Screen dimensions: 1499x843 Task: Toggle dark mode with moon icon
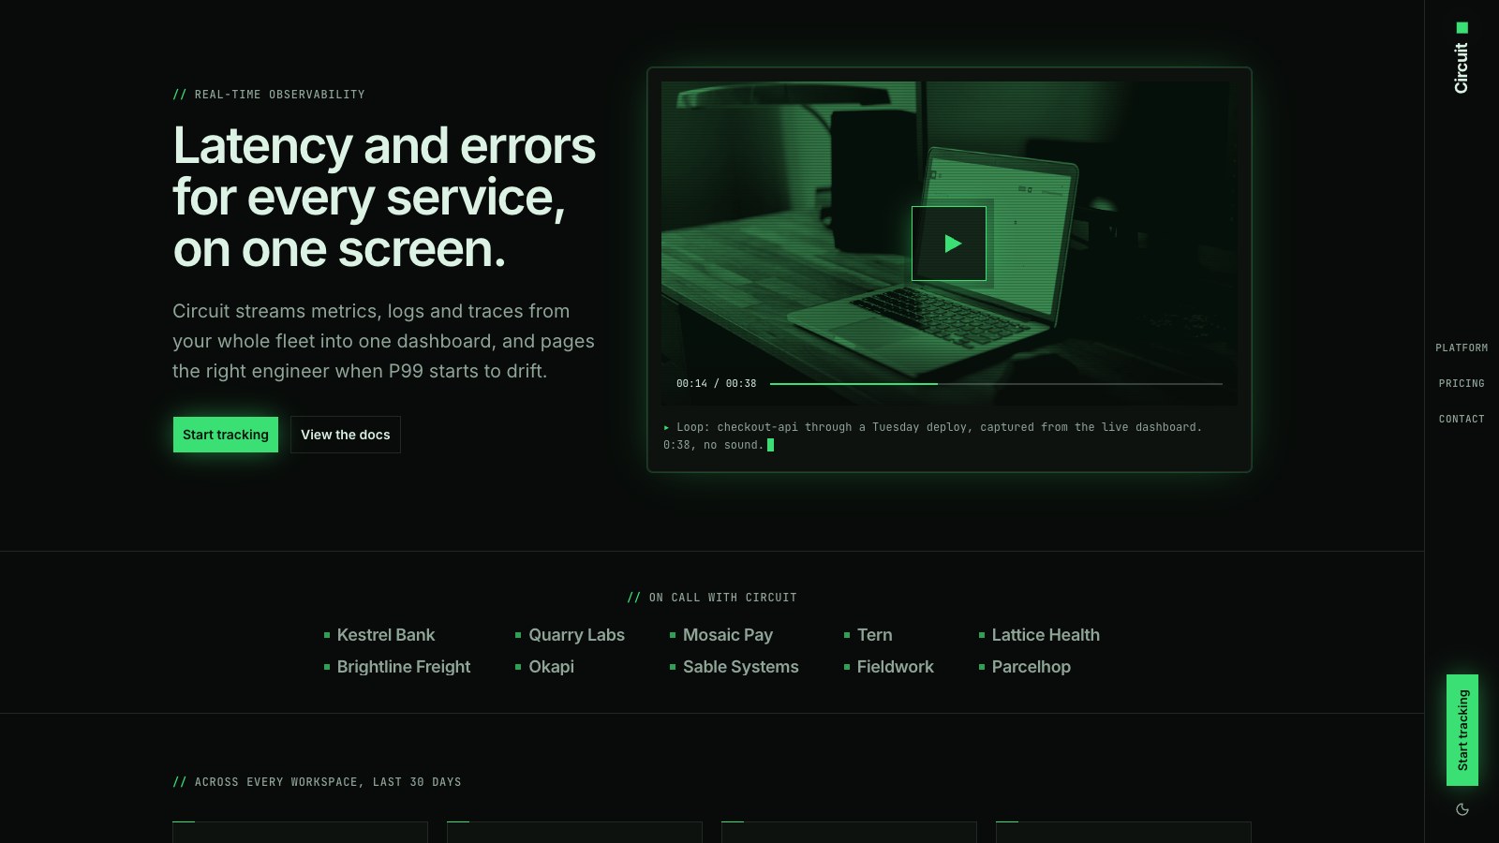point(1462,809)
